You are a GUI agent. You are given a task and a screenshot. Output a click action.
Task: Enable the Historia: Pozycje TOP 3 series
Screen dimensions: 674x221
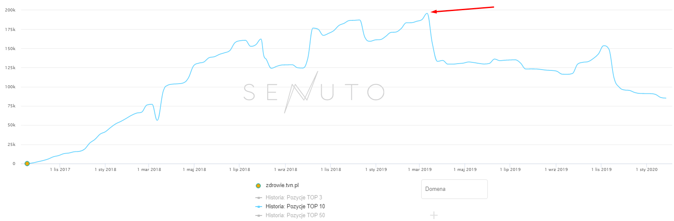click(x=294, y=197)
